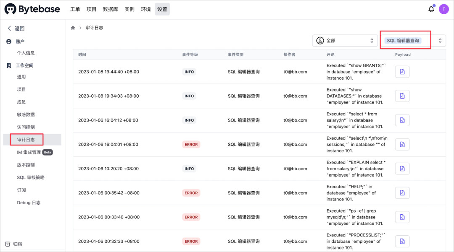Viewport: 454px width, 252px height.
Task: Click the event type dropdown arrows
Action: click(x=440, y=41)
